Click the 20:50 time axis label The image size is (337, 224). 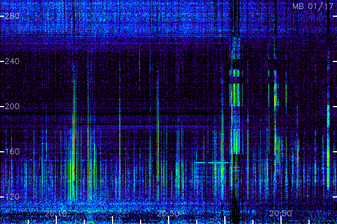(x=280, y=213)
